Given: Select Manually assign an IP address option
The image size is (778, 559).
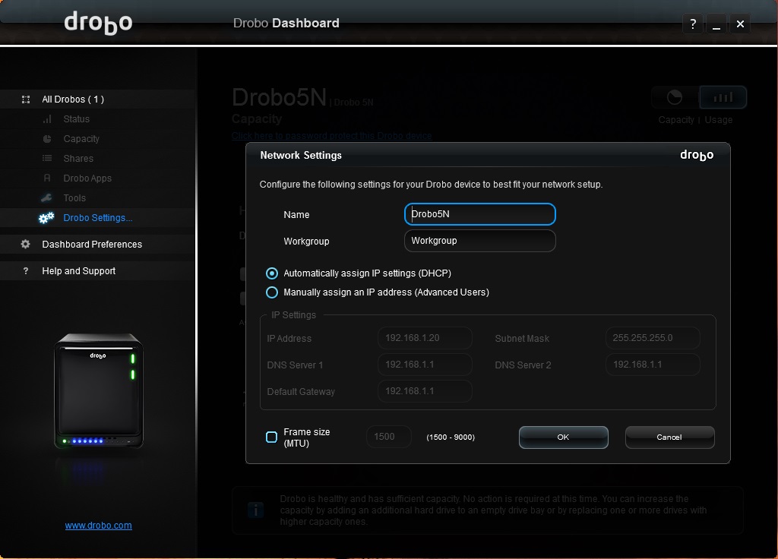Looking at the screenshot, I should pyautogui.click(x=272, y=292).
